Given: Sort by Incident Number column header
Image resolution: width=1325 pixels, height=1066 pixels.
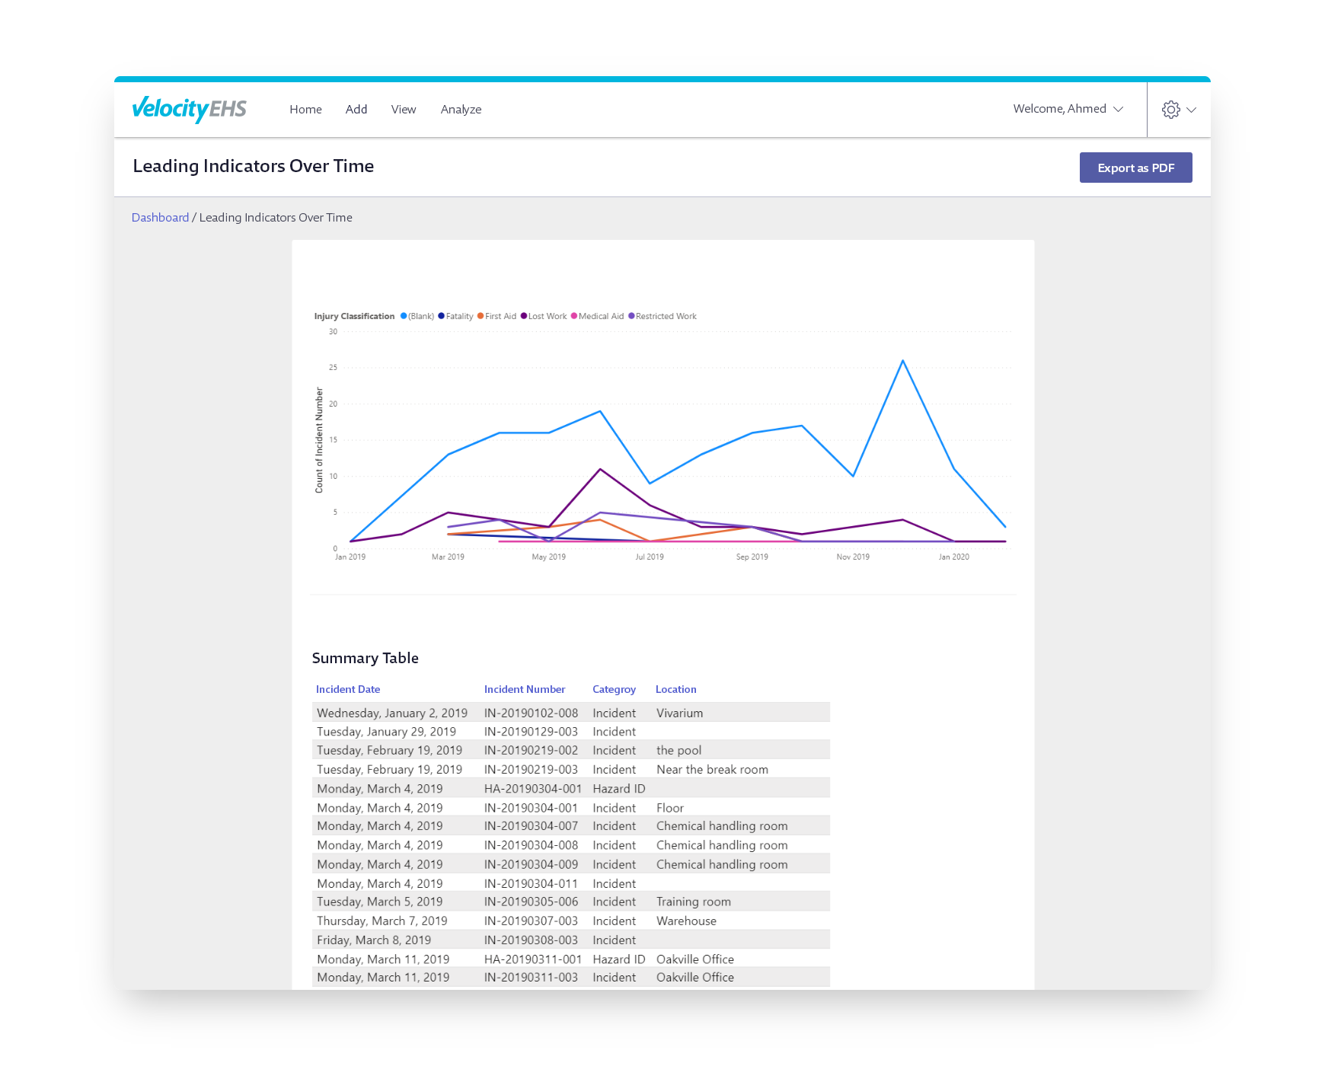Looking at the screenshot, I should (525, 689).
